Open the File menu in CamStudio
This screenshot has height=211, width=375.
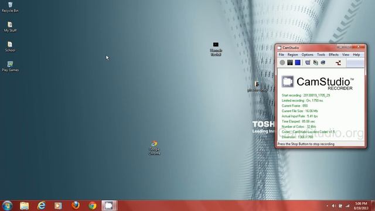tap(281, 55)
